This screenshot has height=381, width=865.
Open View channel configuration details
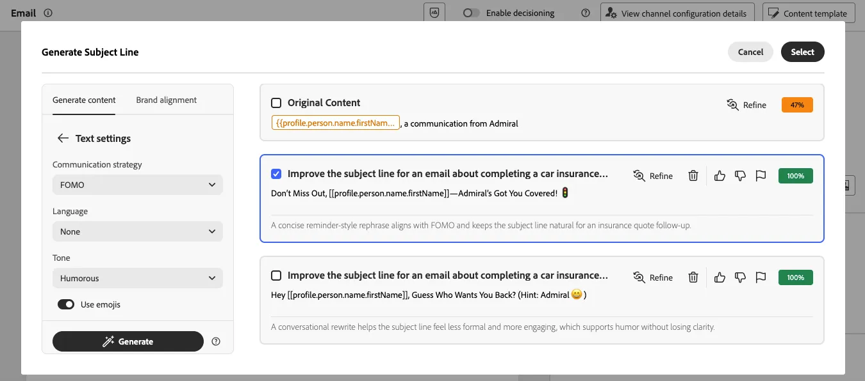pos(677,13)
